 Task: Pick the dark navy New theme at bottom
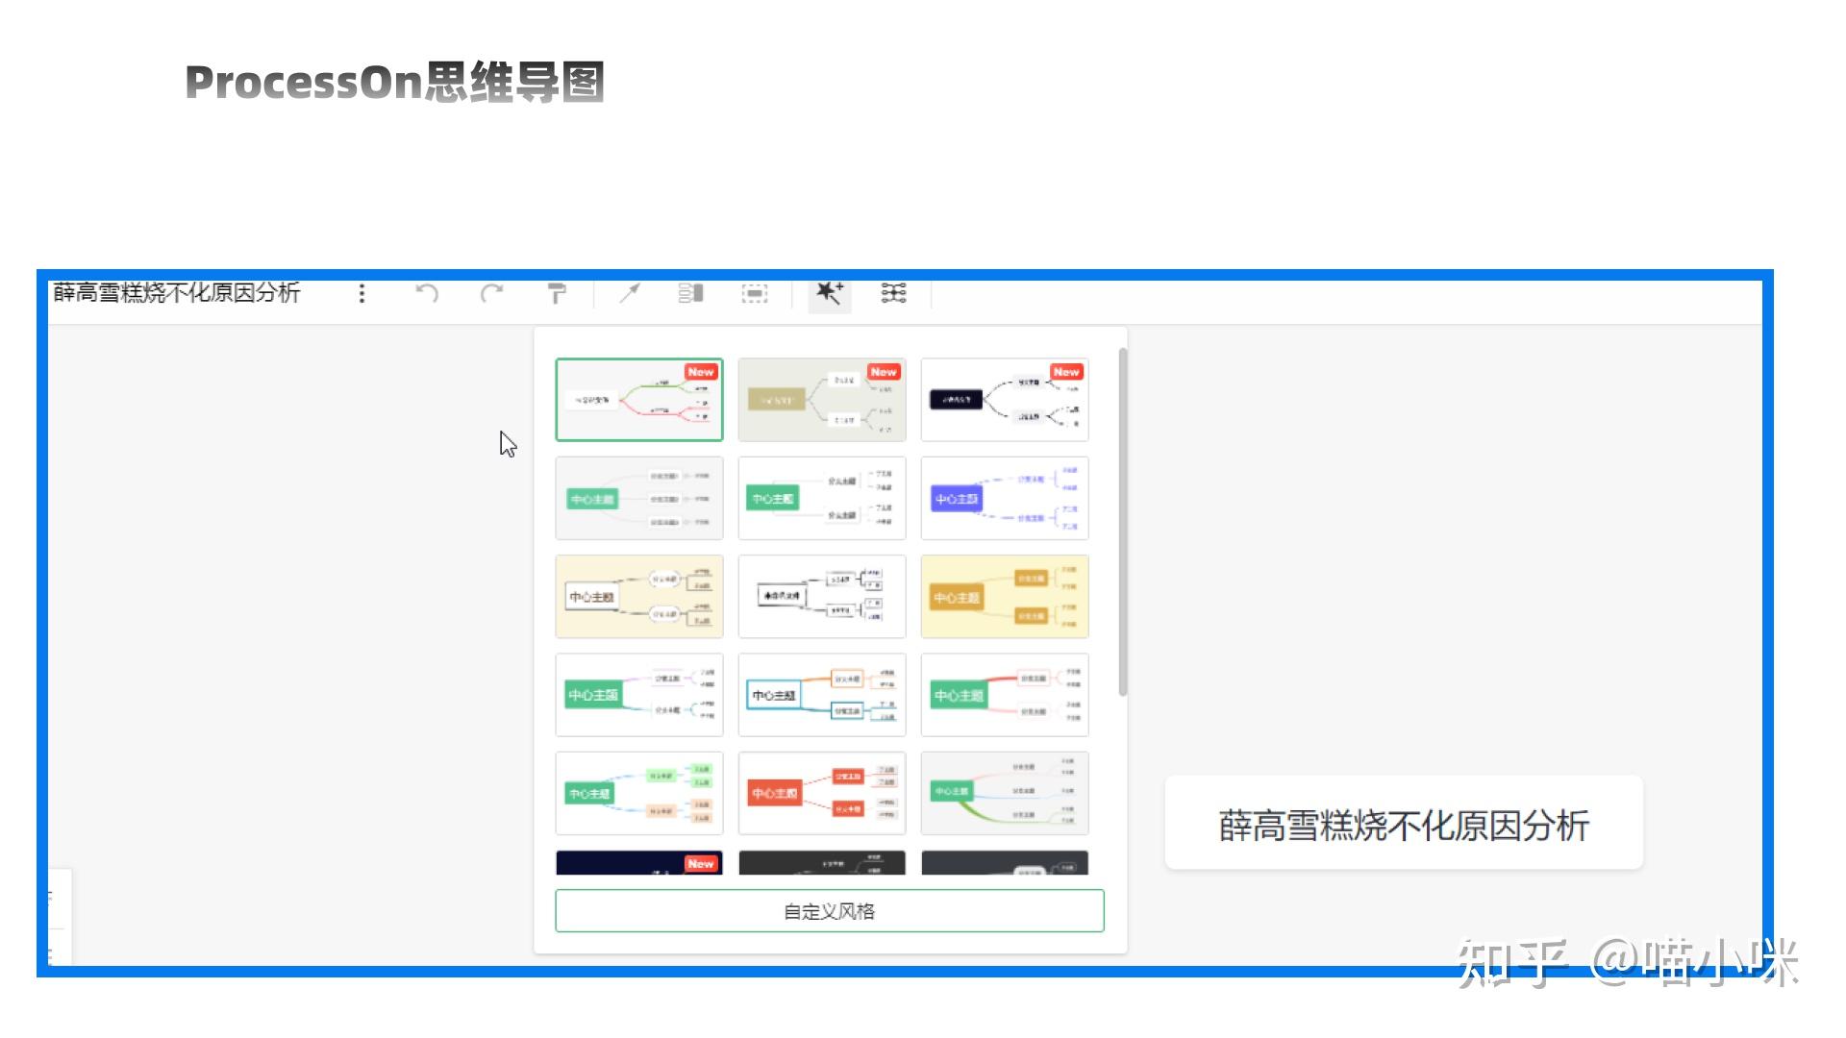639,862
